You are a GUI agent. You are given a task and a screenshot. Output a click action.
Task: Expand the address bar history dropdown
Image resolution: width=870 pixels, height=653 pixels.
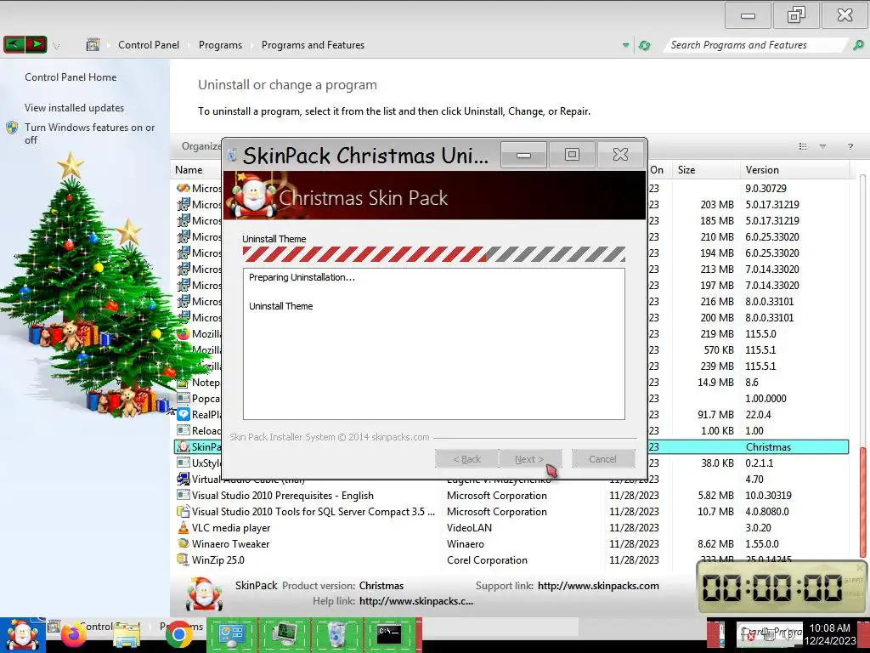(x=626, y=46)
